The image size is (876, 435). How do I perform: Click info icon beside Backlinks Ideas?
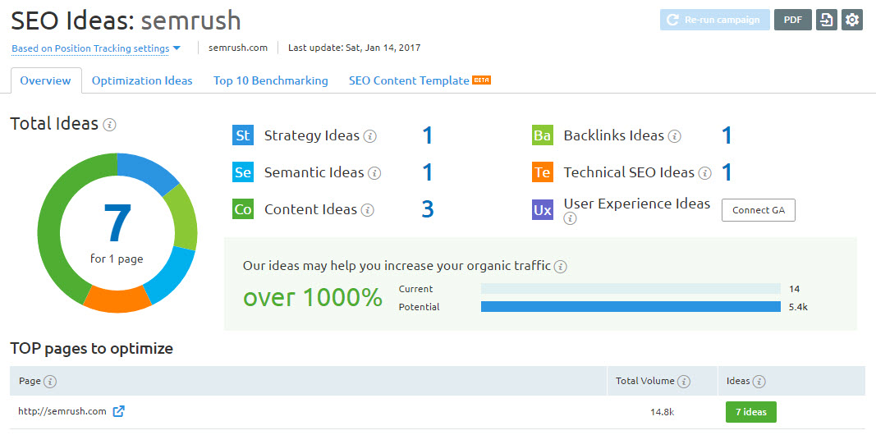pos(675,136)
